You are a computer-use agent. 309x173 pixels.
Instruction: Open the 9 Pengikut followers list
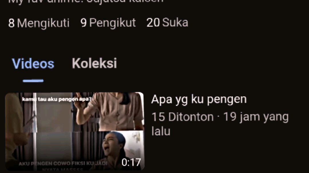click(108, 23)
